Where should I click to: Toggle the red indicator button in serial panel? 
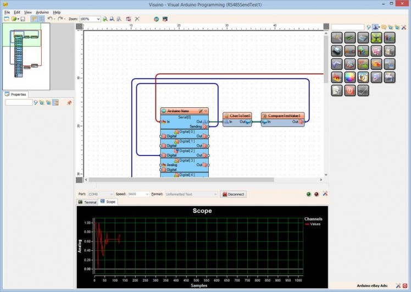pyautogui.click(x=316, y=194)
